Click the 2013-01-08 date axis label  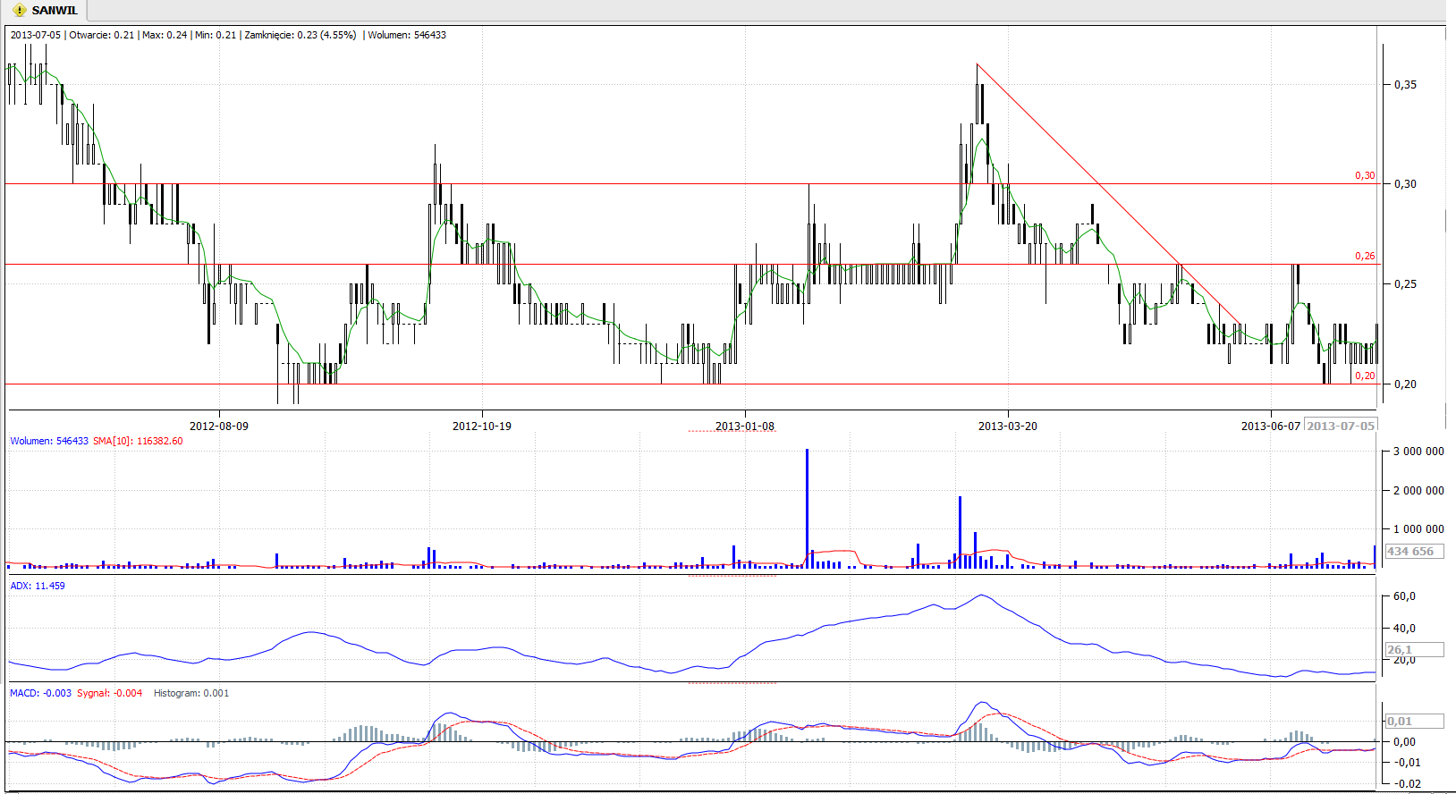745,426
